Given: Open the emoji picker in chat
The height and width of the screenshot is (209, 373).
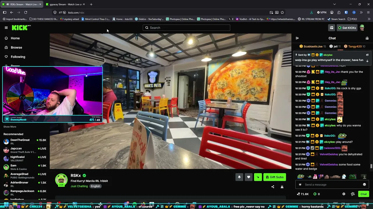Looking at the screenshot, I should point(364,185).
